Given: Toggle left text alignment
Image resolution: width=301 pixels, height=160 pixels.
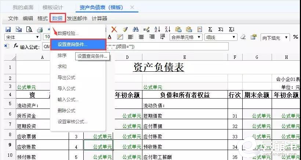Looking at the screenshot, I should [x=131, y=37].
